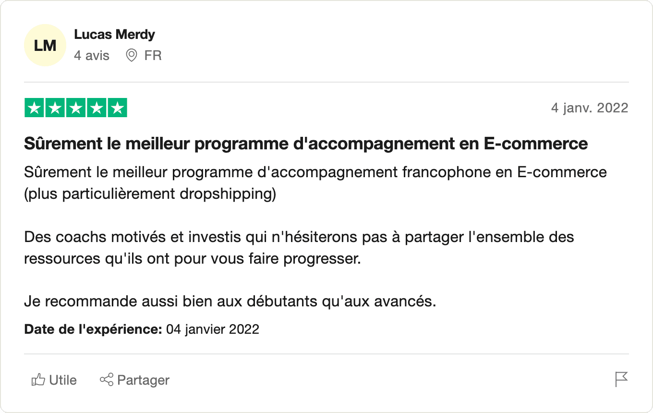
Task: Open the review title about E-commerce
Action: pos(306,143)
